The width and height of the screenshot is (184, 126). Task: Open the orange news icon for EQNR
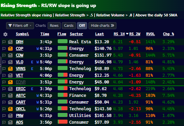[10, 82]
